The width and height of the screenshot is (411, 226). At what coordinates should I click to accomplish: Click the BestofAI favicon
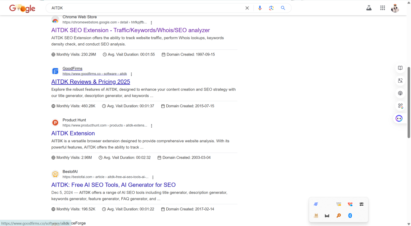[55, 174]
